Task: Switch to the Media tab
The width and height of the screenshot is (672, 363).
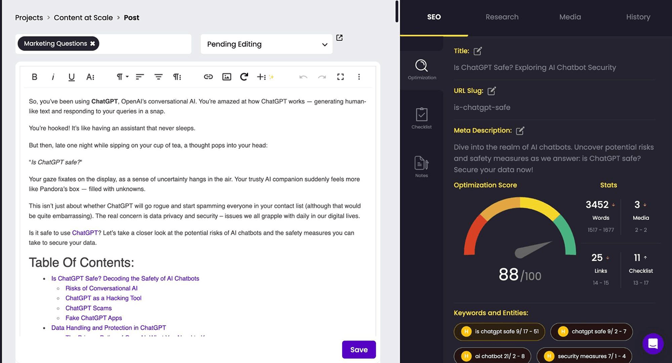Action: 570,17
